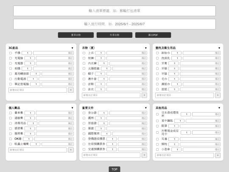Click the 空水壺或環保杯 item label
The width and height of the screenshot is (229, 172).
pos(170,114)
